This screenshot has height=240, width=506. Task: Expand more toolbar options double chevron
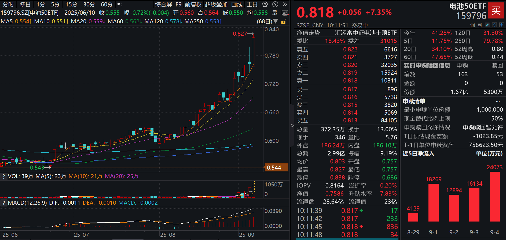click(285, 4)
